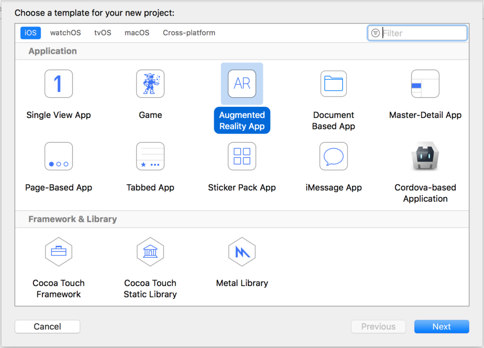484x348 pixels.
Task: Switch to the Cross-platform tab
Action: coord(189,33)
